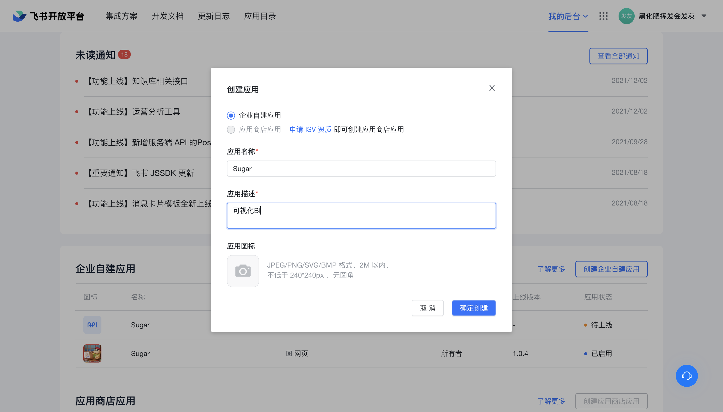
Task: Click the Sugar app name with 待上线 status
Action: 140,325
